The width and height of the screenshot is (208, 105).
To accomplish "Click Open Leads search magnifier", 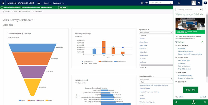I will point(171,32).
